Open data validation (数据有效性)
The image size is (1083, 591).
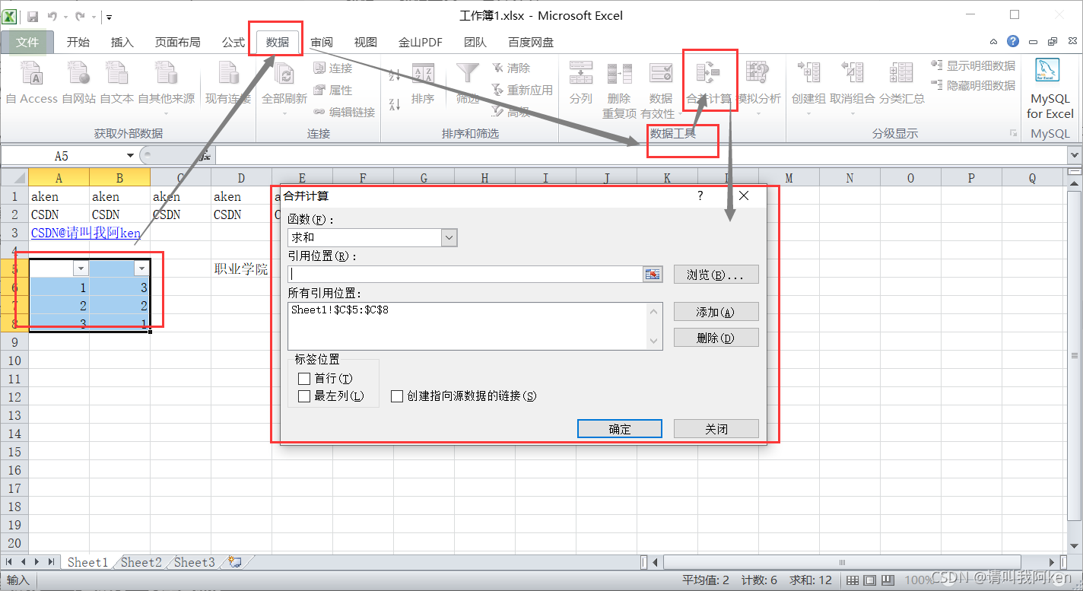click(x=660, y=90)
